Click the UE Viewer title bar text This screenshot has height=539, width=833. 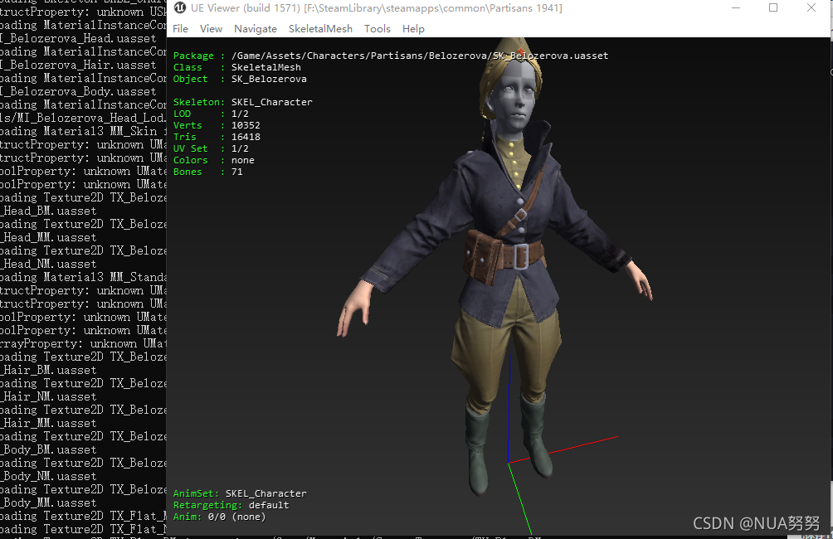(x=376, y=8)
